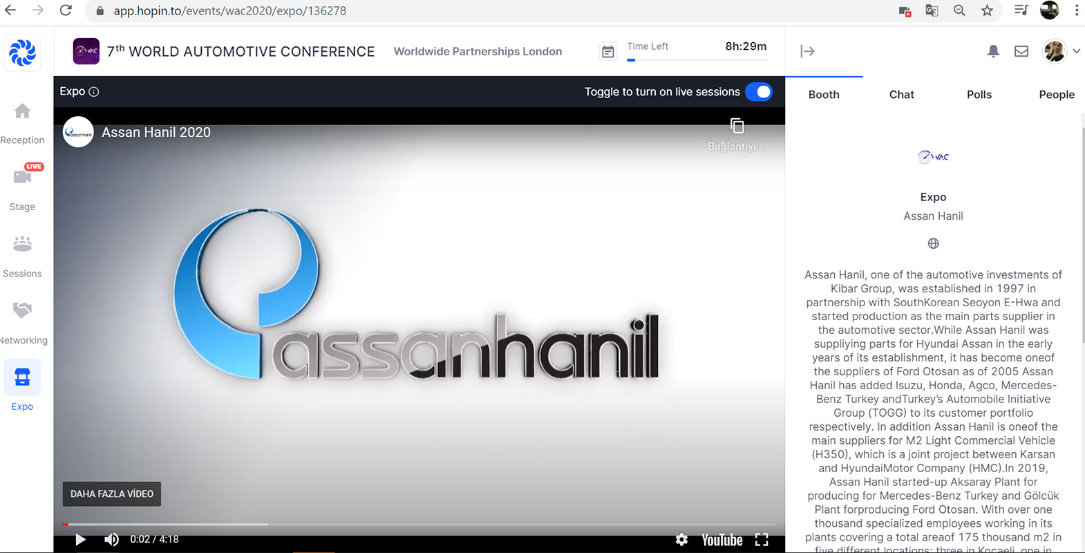Open the event schedule calendar icon
This screenshot has width=1085, height=553.
(607, 52)
